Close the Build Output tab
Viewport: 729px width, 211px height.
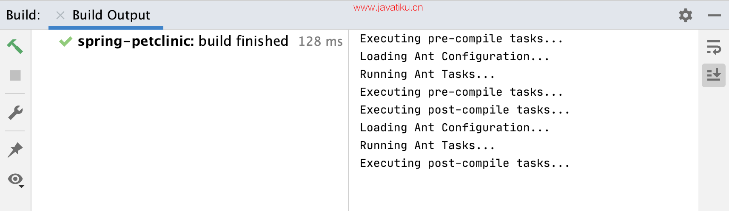point(60,16)
